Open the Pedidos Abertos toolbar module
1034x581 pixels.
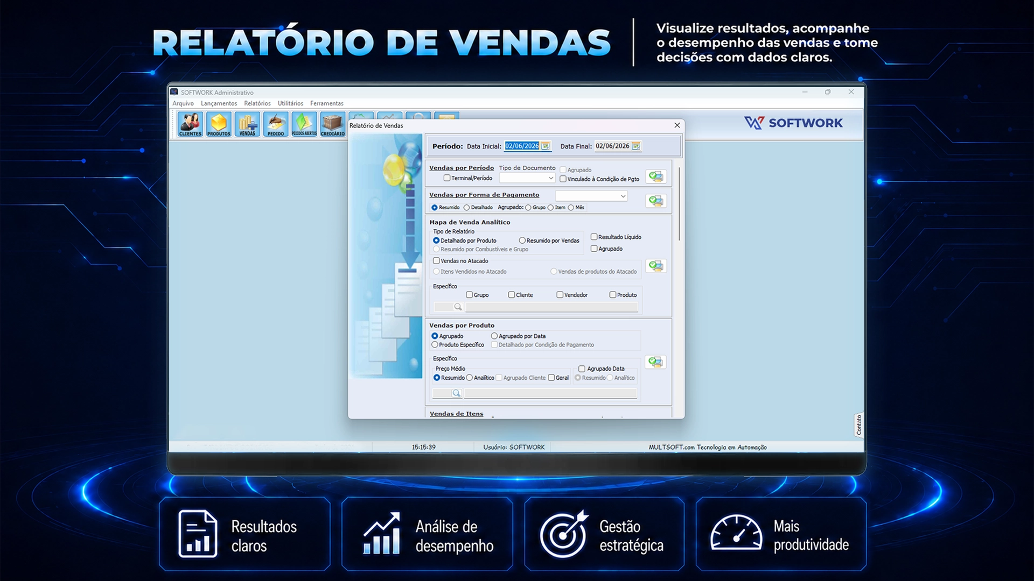[x=304, y=124]
